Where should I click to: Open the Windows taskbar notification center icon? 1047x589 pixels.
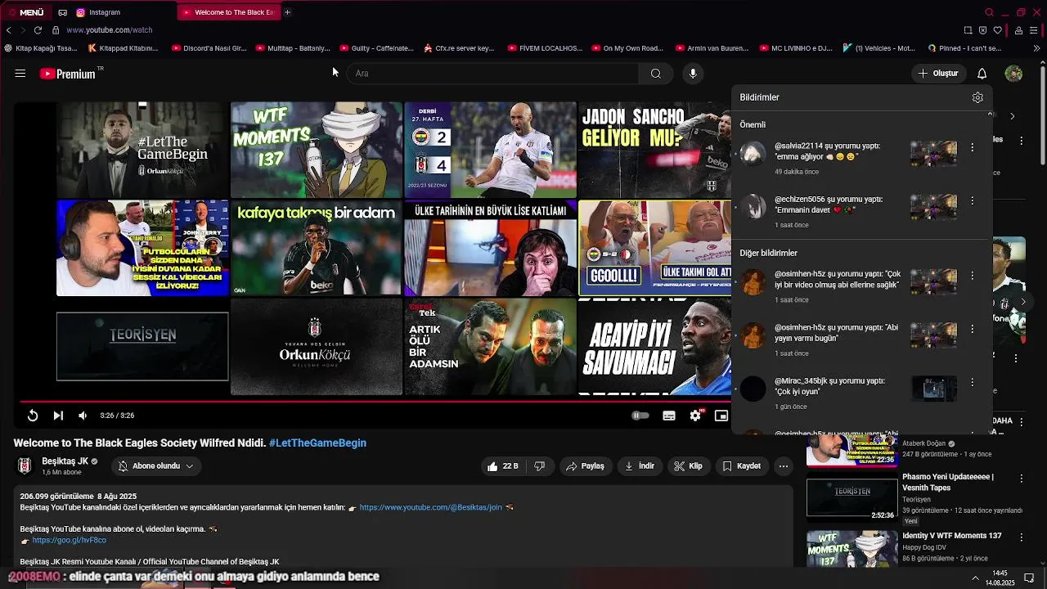[x=1030, y=578]
